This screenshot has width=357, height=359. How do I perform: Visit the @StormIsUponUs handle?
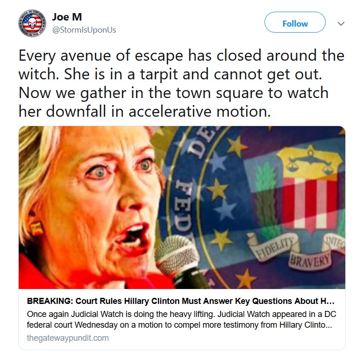(x=84, y=30)
